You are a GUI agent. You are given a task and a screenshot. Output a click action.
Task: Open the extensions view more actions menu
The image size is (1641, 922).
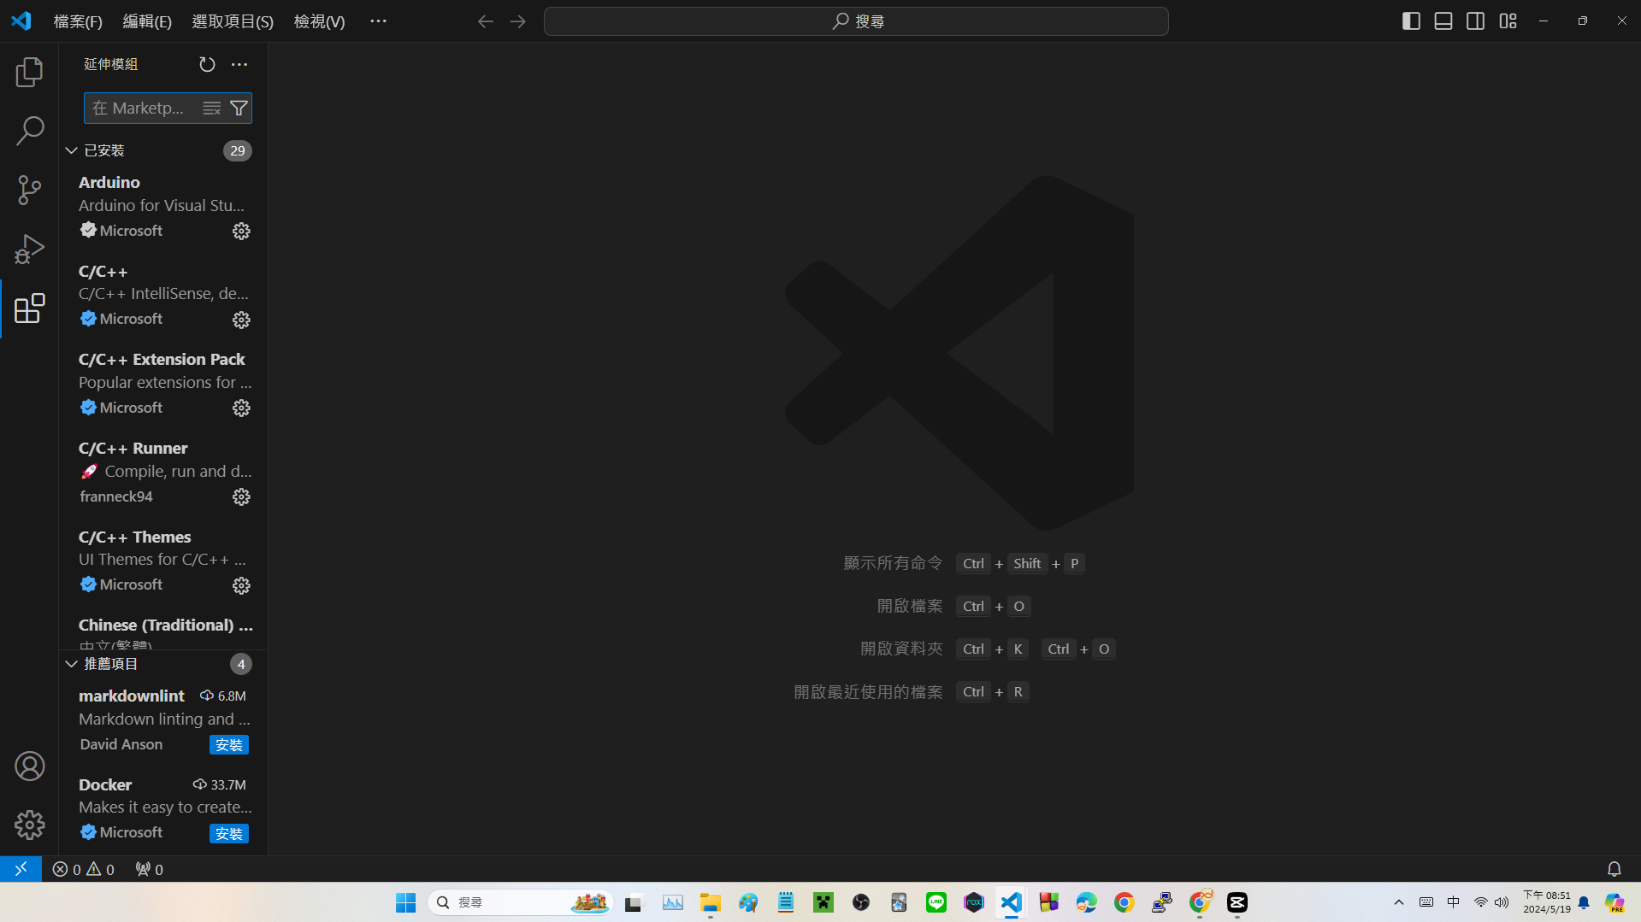click(239, 65)
